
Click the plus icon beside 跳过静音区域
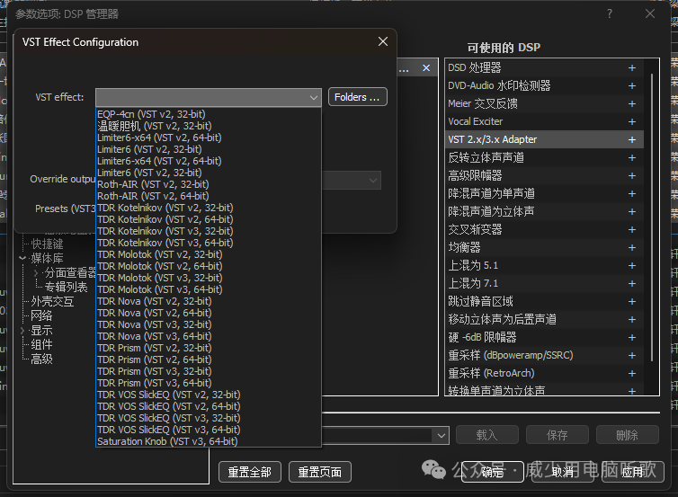point(631,302)
